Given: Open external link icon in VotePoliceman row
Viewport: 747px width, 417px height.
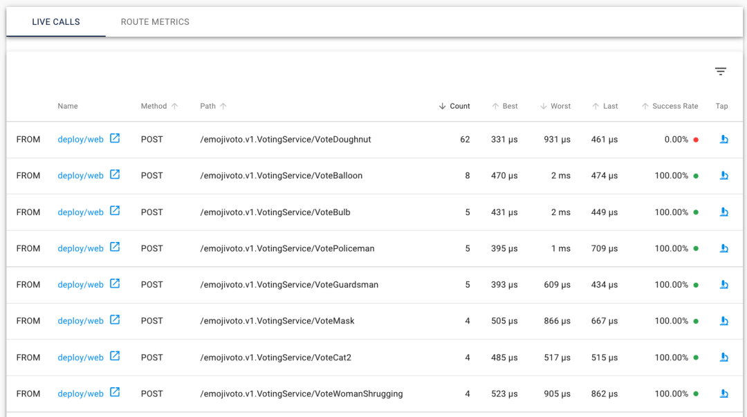Looking at the screenshot, I should pos(115,247).
